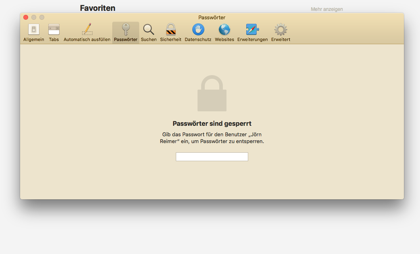Close the Passwörter preferences window
420x254 pixels.
tap(26, 17)
